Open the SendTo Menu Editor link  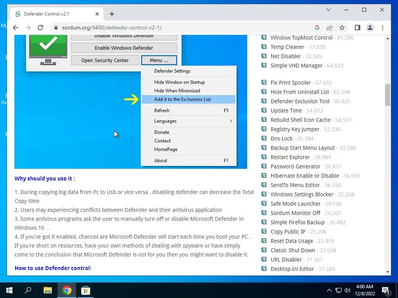(x=295, y=185)
